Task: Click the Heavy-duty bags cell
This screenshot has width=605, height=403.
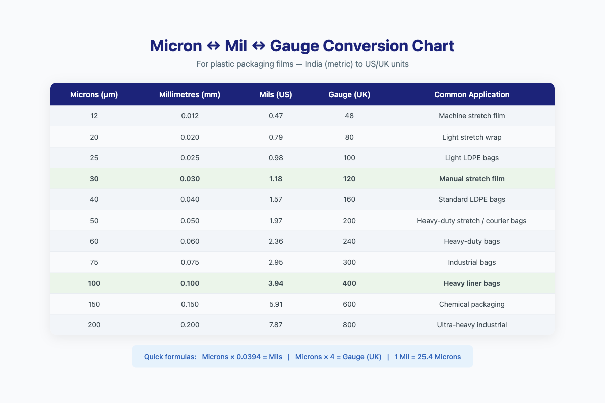Action: [x=472, y=241]
